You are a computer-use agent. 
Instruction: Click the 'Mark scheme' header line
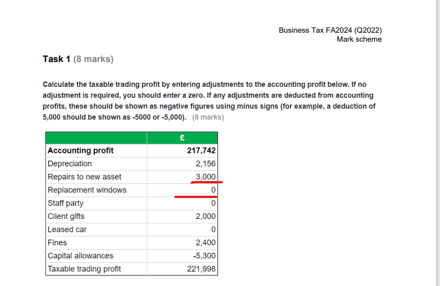pyautogui.click(x=359, y=39)
